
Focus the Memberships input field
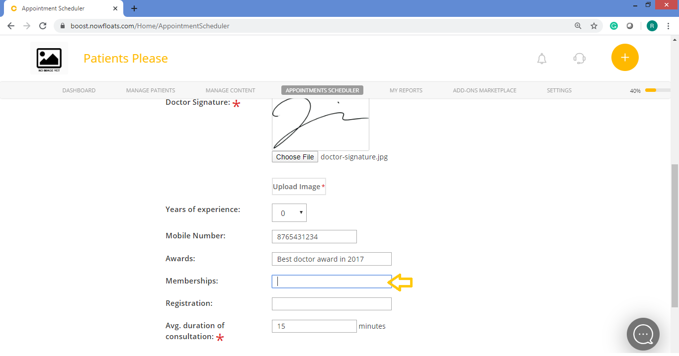[x=332, y=282]
